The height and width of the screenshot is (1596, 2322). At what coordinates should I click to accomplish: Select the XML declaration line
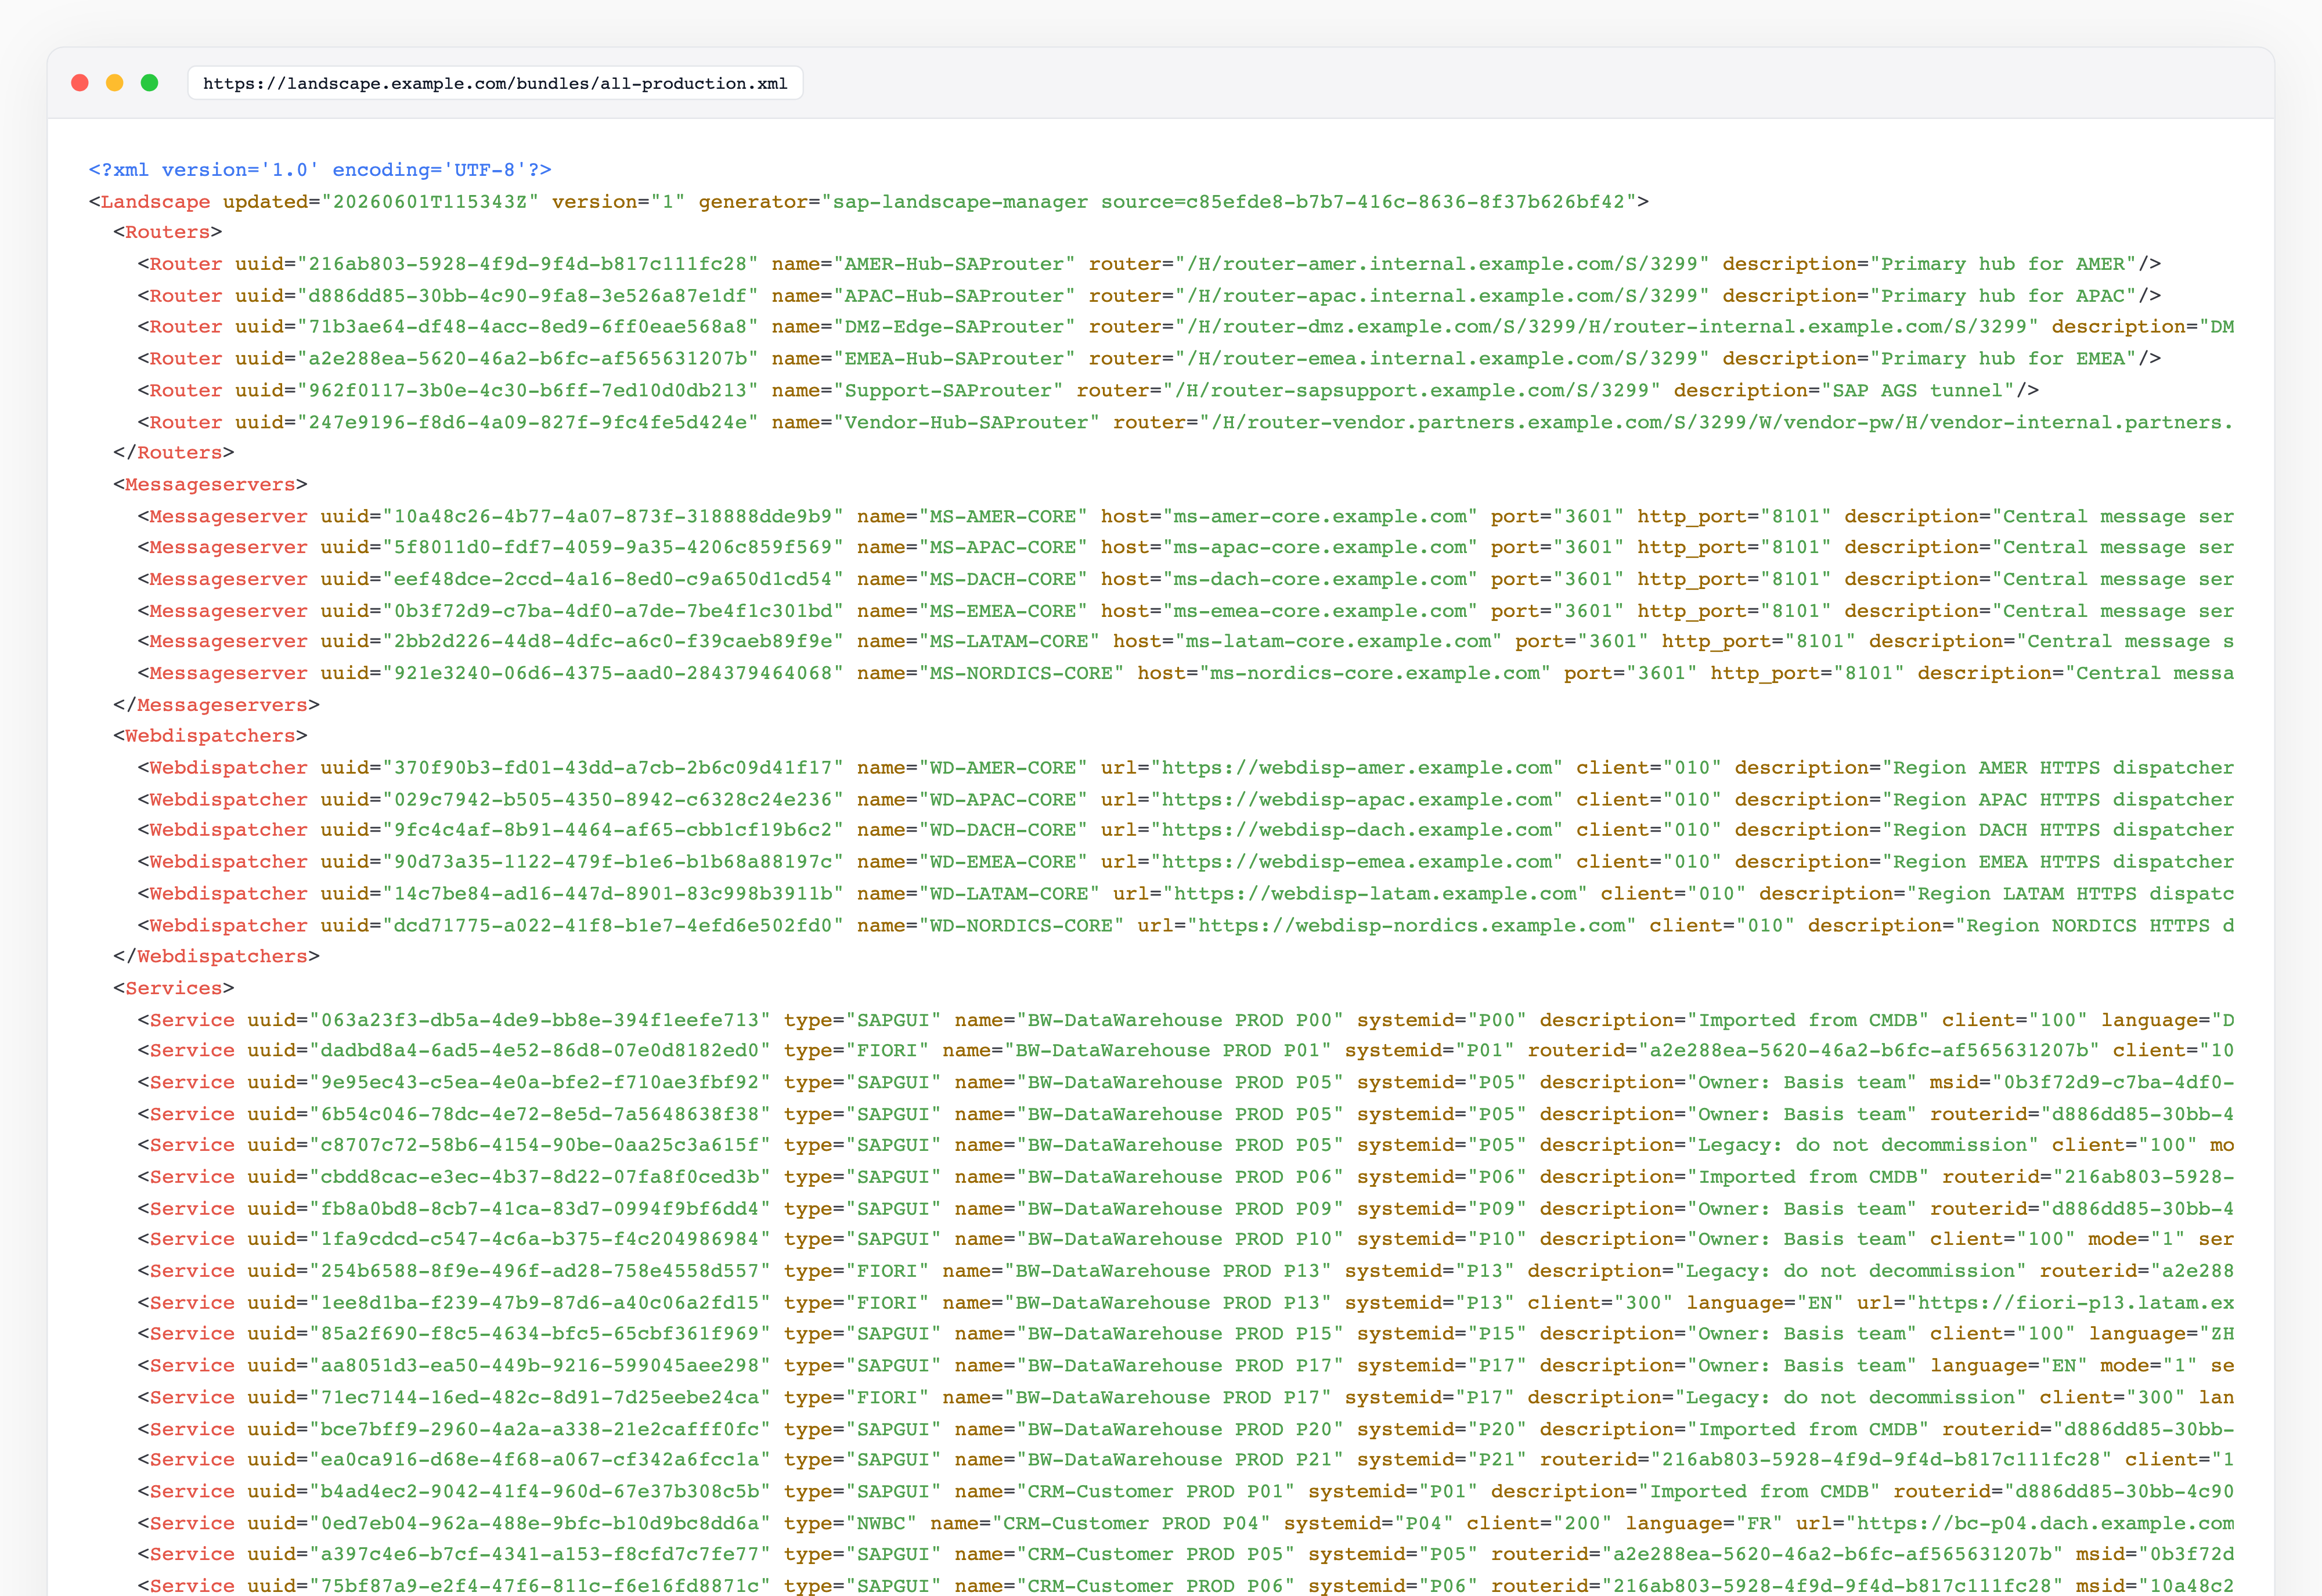[320, 170]
